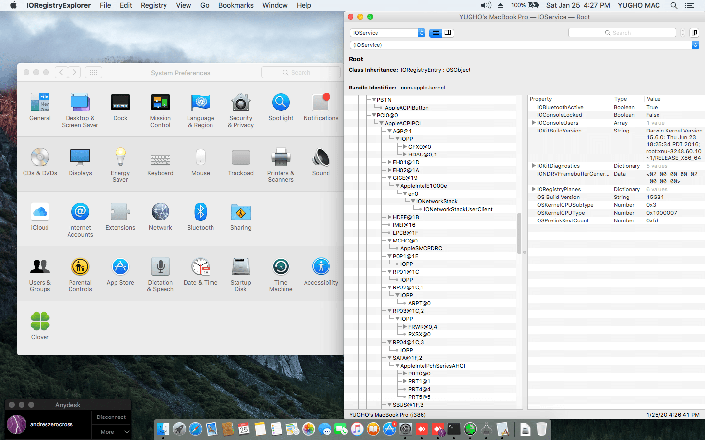Open the IOService plane dropdown

[x=387, y=33]
